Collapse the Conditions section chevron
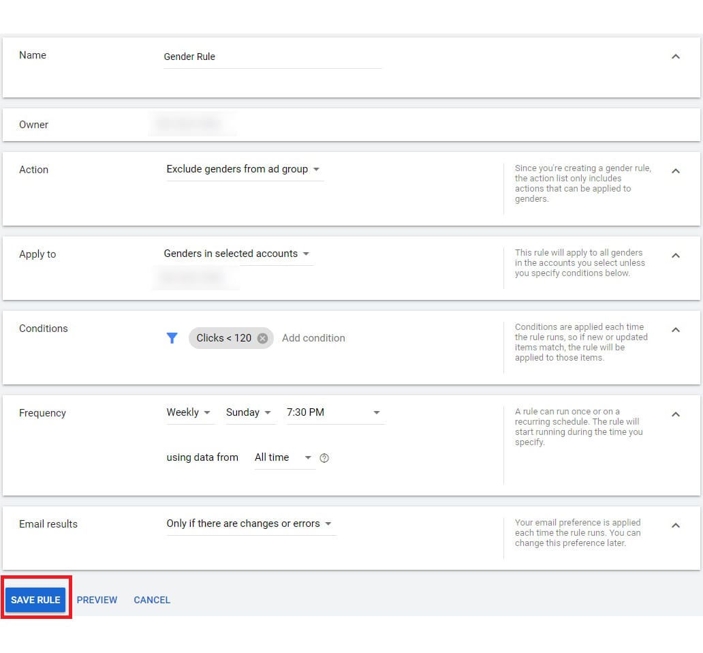 (x=676, y=330)
